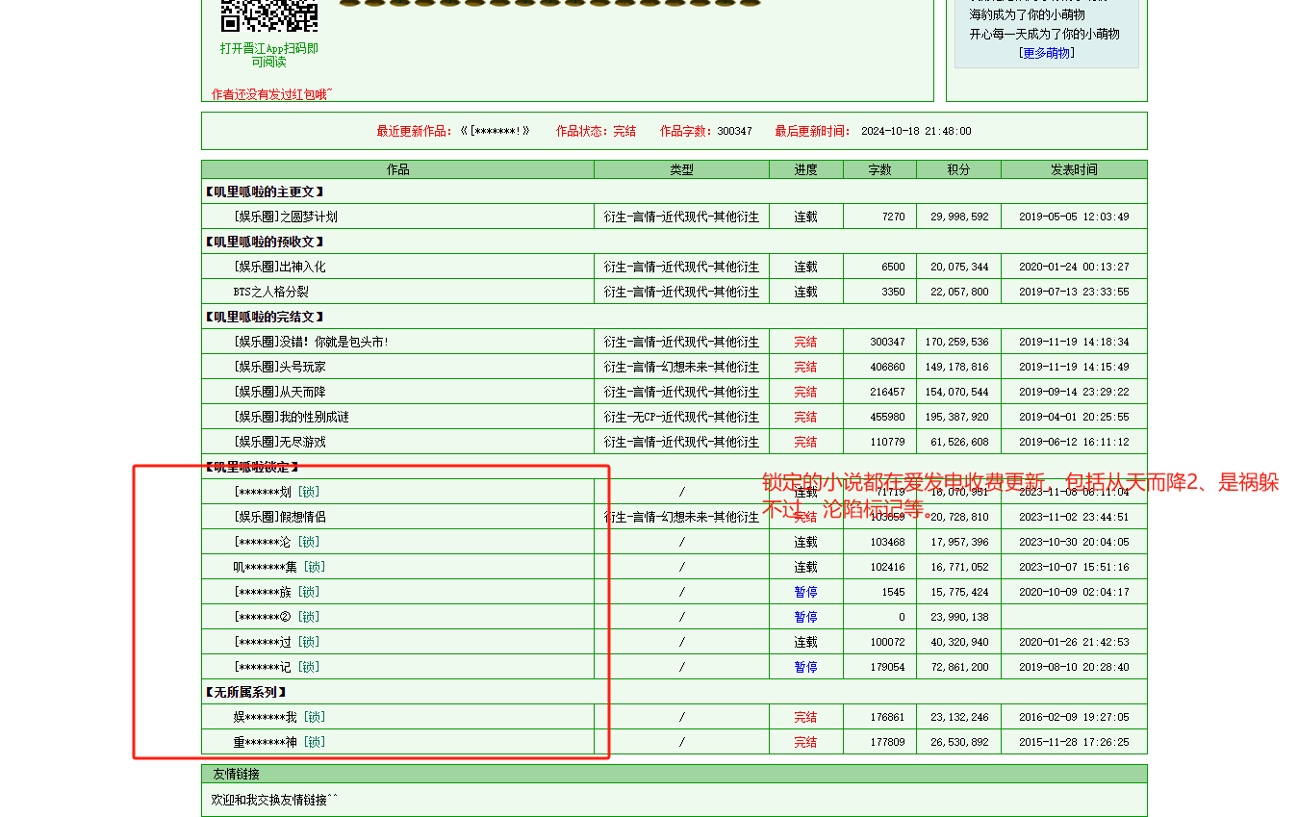Click score cell 72,861,200
The height and width of the screenshot is (817, 1298).
[x=959, y=667]
